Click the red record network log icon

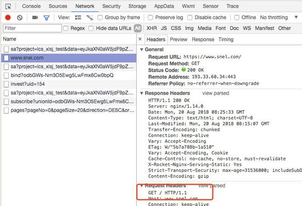8,18
